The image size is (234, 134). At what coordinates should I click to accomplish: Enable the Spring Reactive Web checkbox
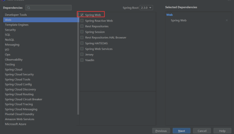[82, 21]
